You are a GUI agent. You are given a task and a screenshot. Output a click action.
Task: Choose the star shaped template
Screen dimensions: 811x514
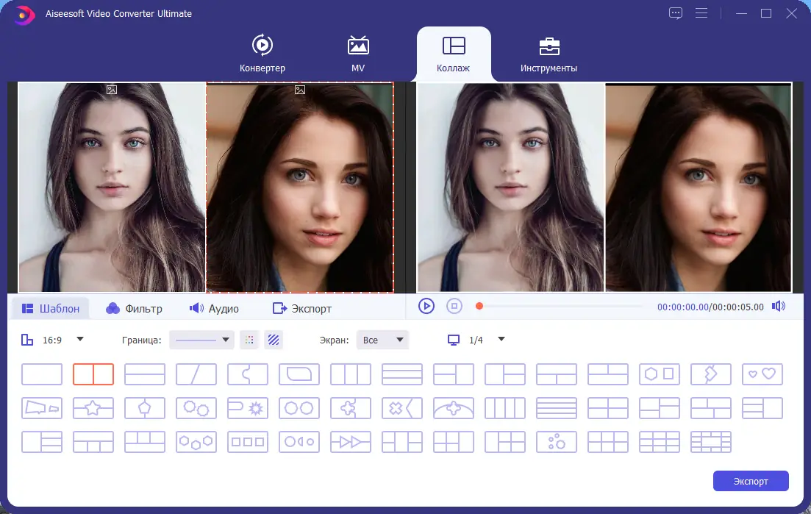[93, 408]
